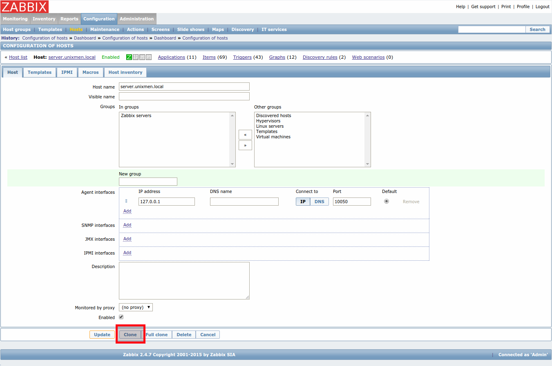Click the Clone button

130,335
